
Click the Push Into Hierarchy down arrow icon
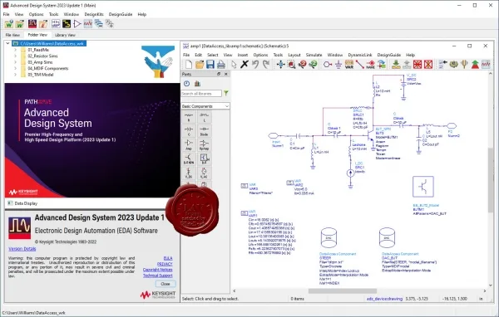[x=396, y=65]
